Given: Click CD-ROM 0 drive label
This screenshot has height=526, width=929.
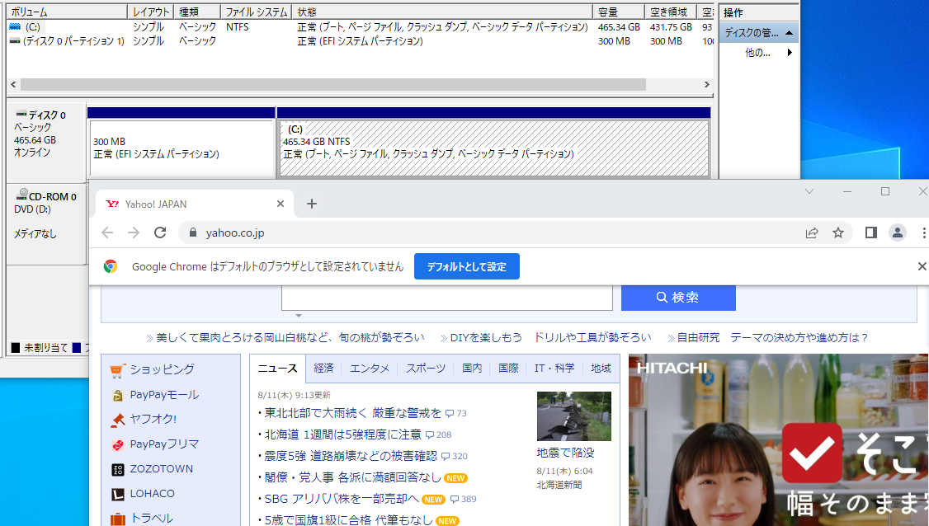Looking at the screenshot, I should point(52,197).
